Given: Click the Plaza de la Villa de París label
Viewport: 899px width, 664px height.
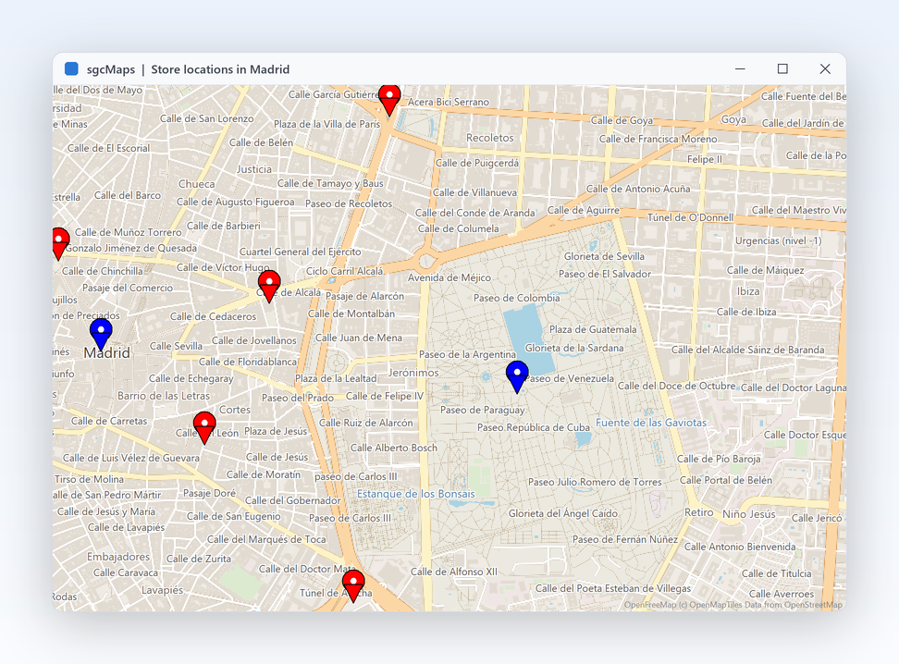Looking at the screenshot, I should point(326,124).
